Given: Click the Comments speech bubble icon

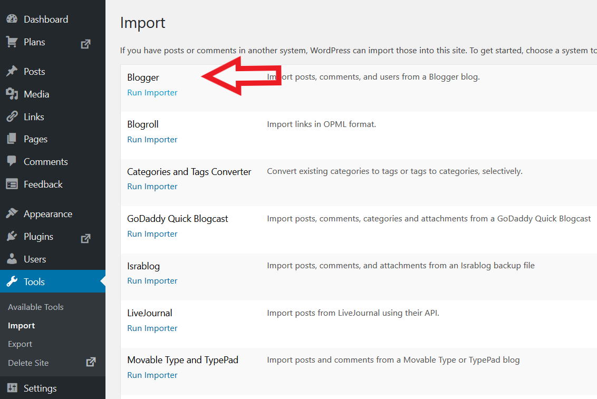Looking at the screenshot, I should pos(12,161).
